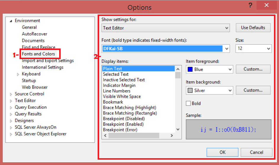Select International Settings in the tree
Viewport: 279px width, 165px height.
pos(43,67)
